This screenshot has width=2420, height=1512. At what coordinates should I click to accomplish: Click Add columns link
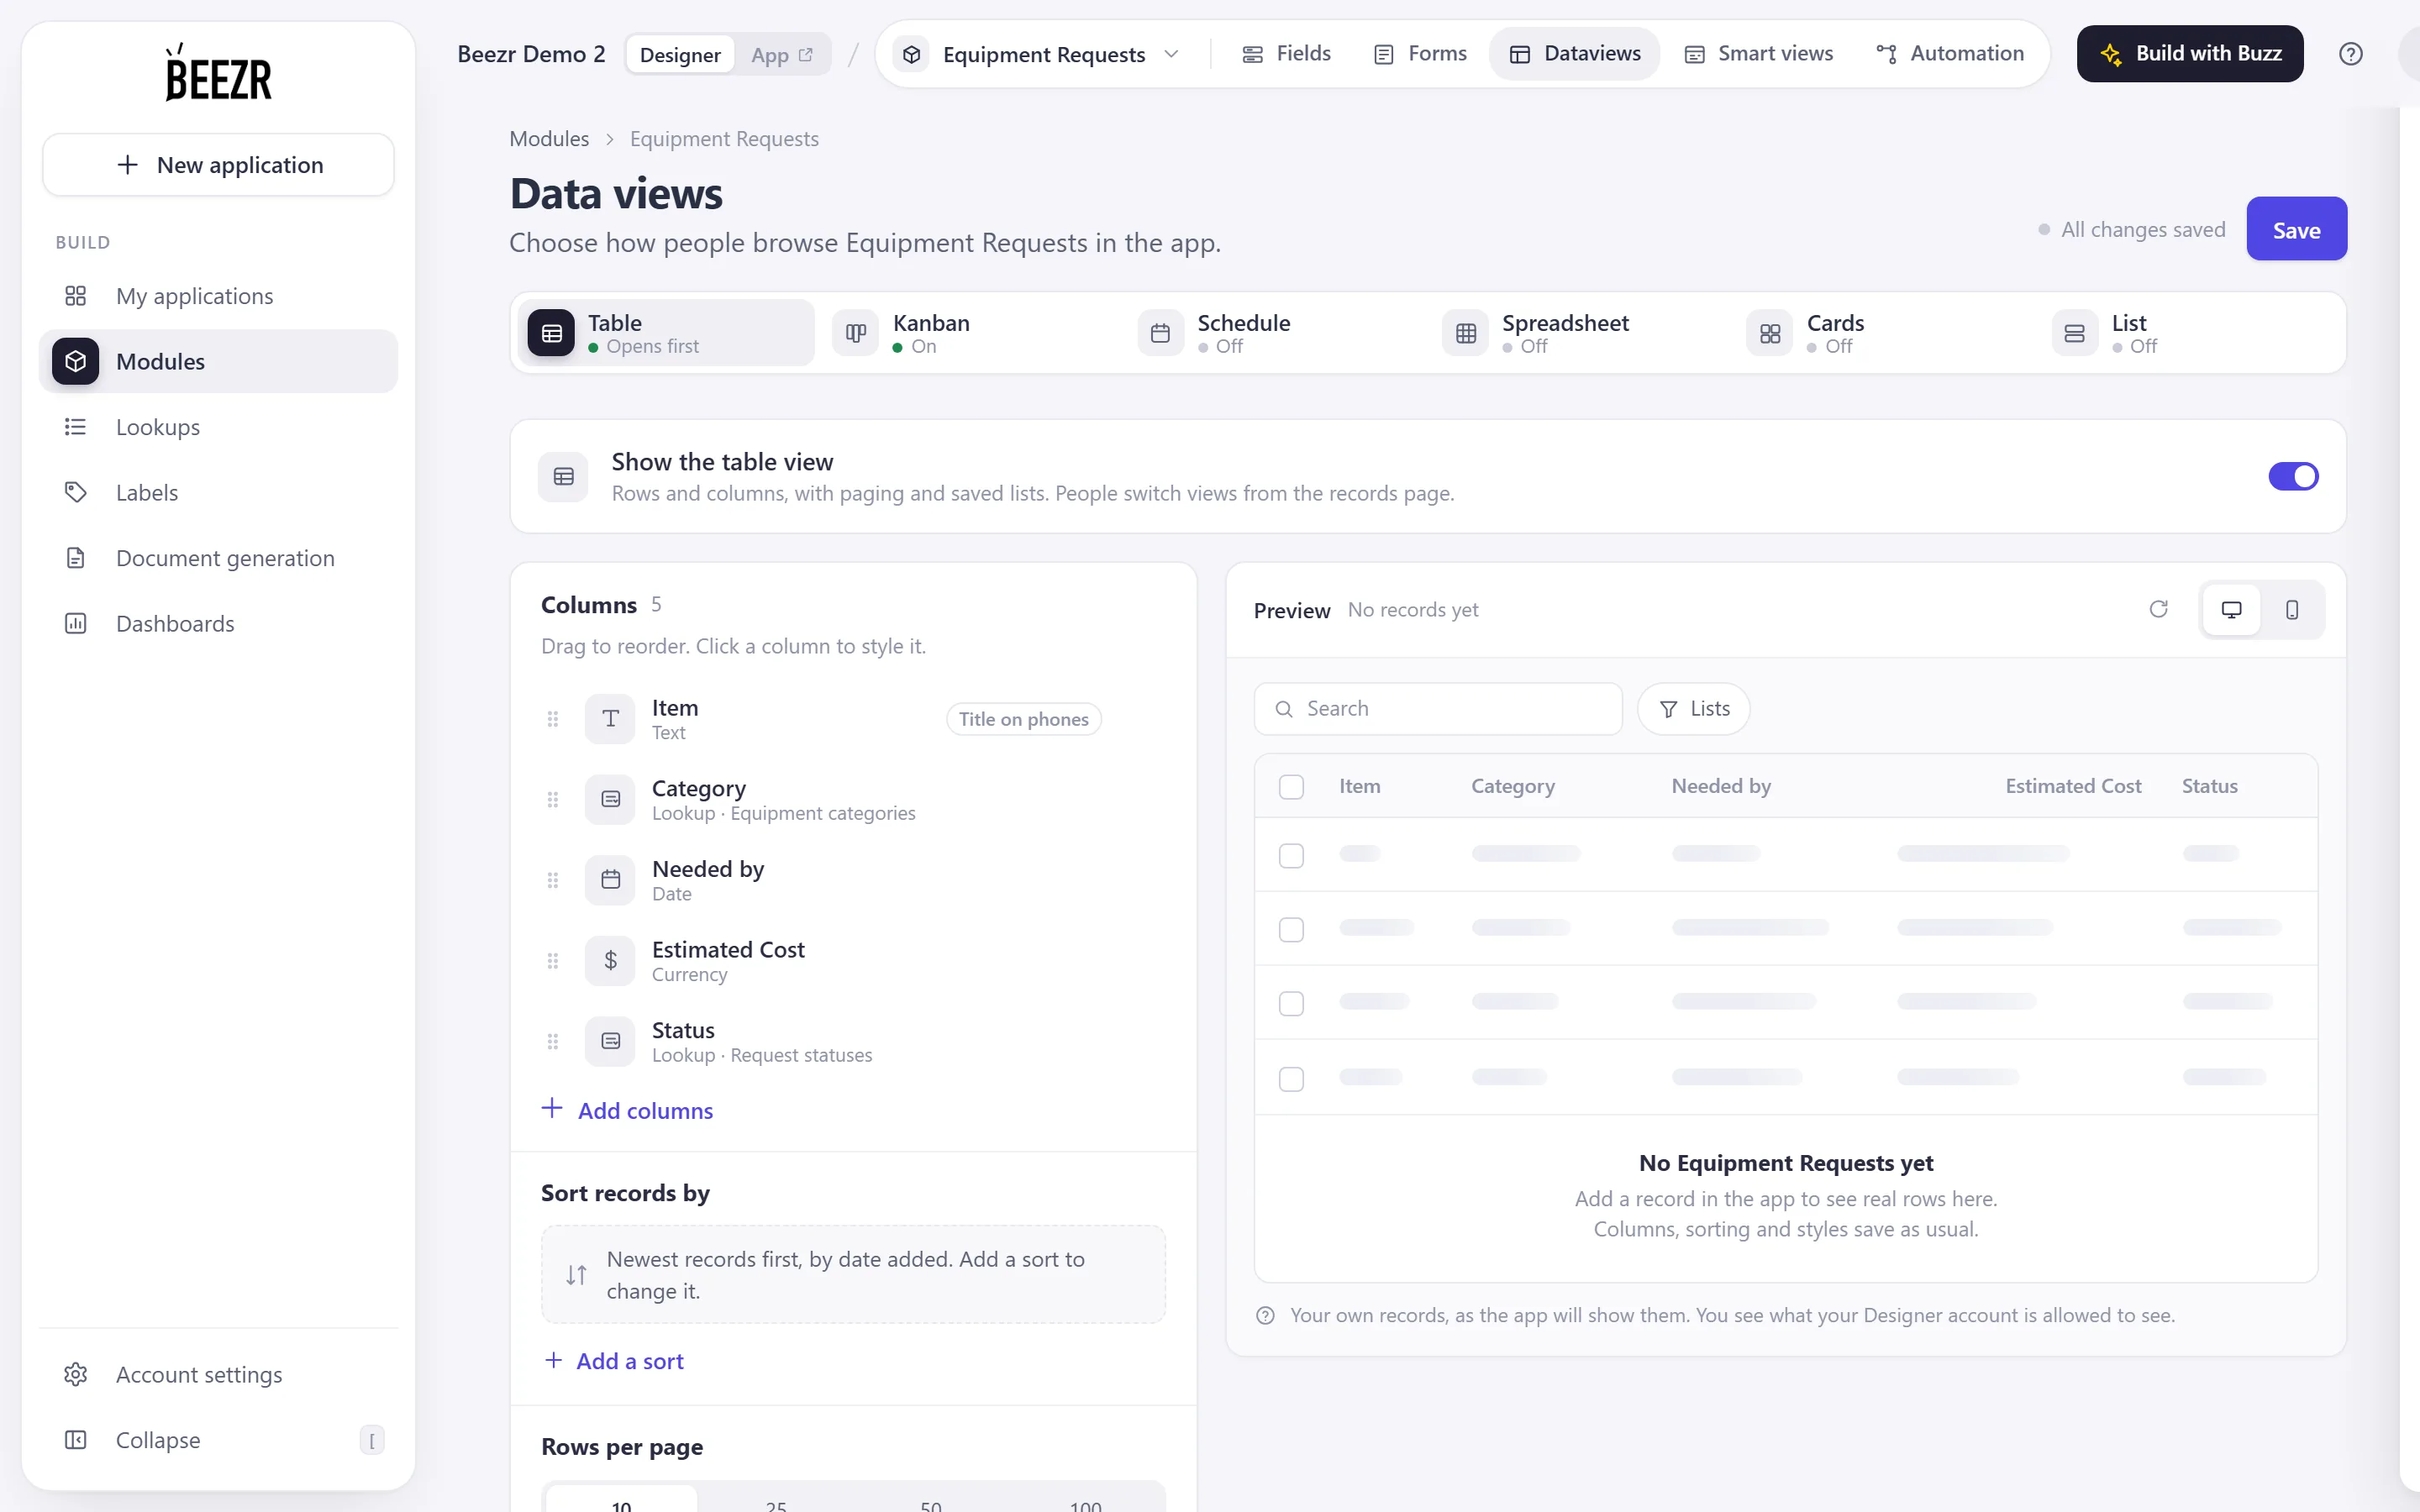(x=627, y=1110)
